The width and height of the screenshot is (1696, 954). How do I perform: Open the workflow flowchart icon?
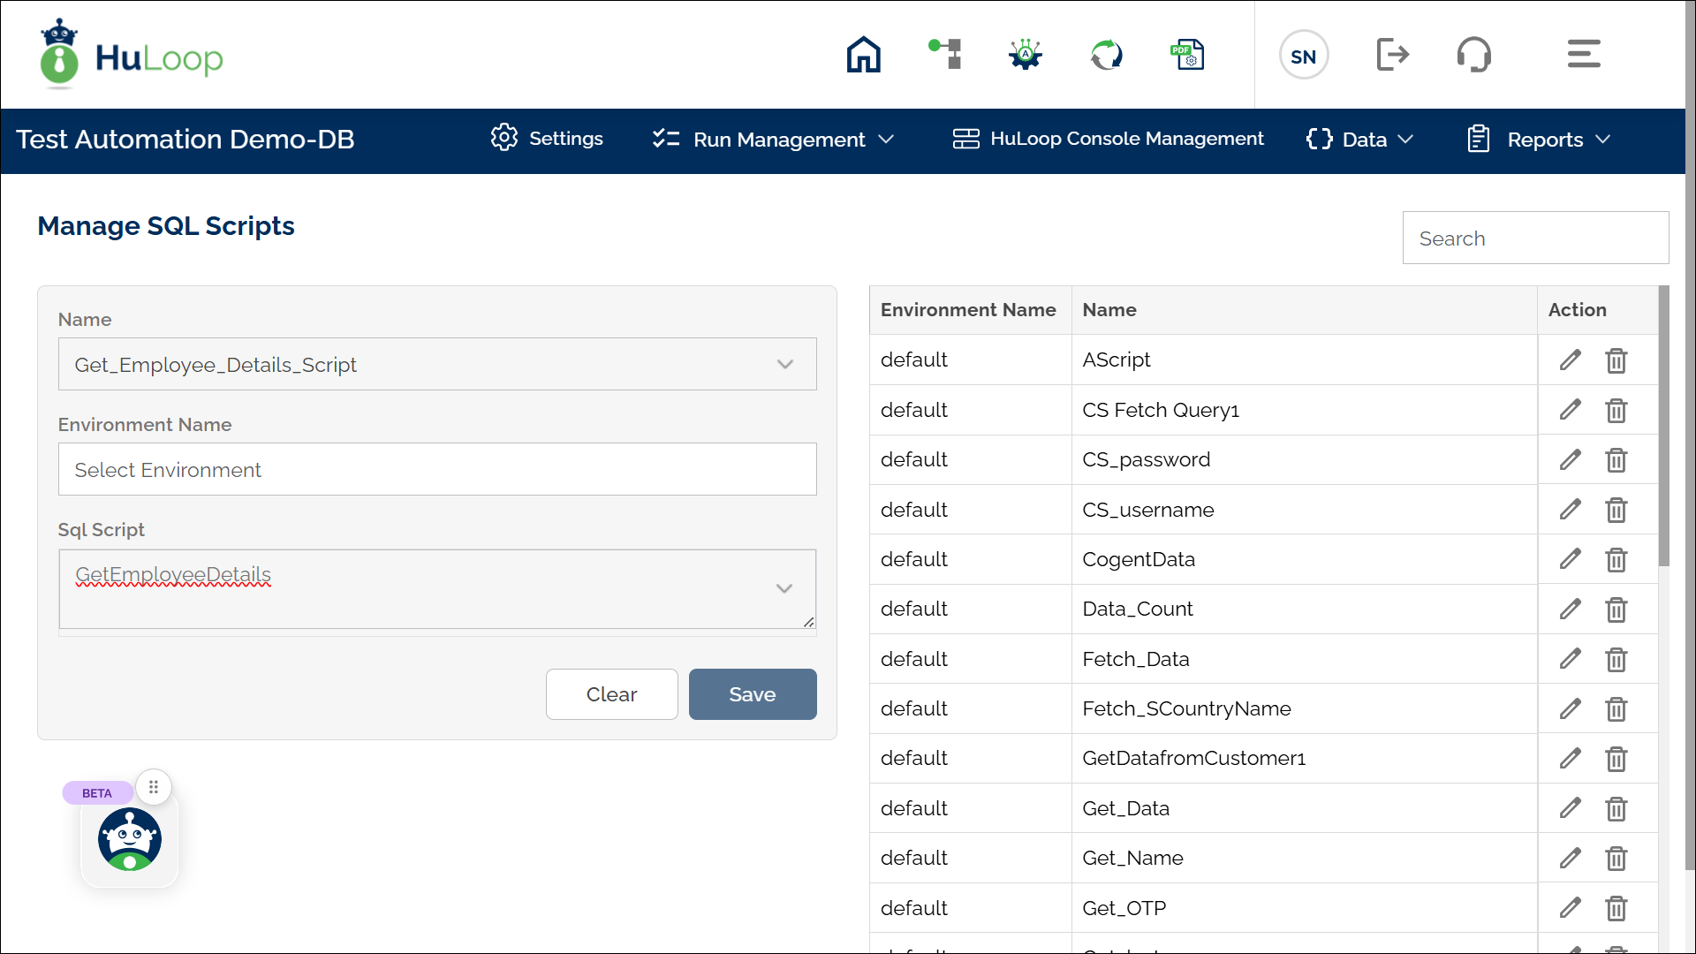coord(945,55)
